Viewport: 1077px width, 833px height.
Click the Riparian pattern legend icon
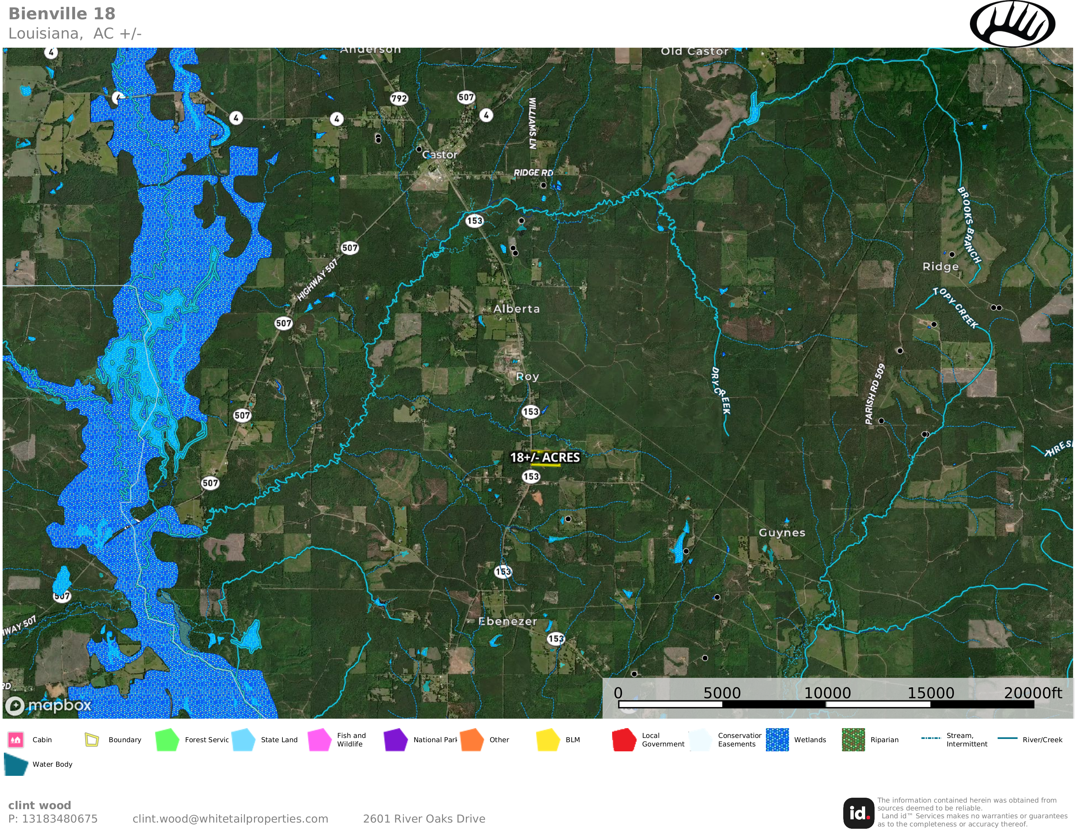pyautogui.click(x=853, y=739)
